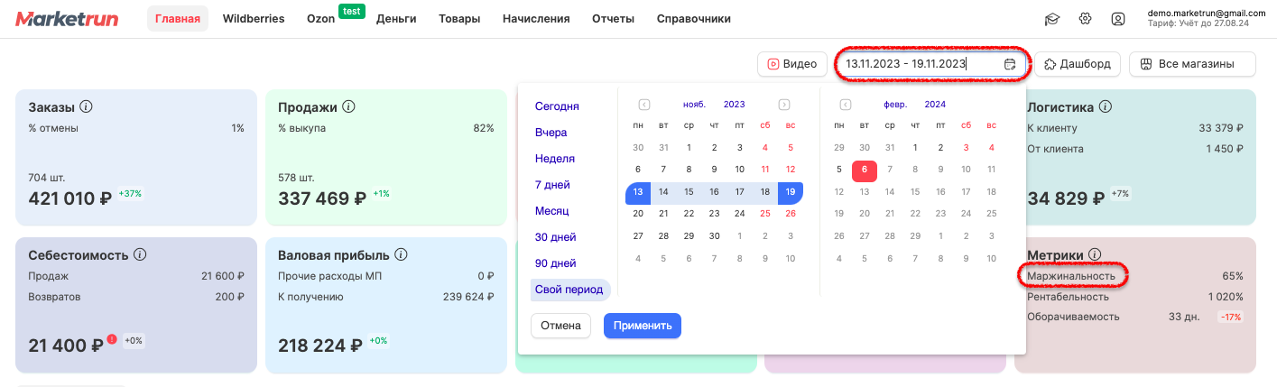Screen dimensions: 1277x387
Task: Select the Вчера preset period
Action: click(551, 133)
